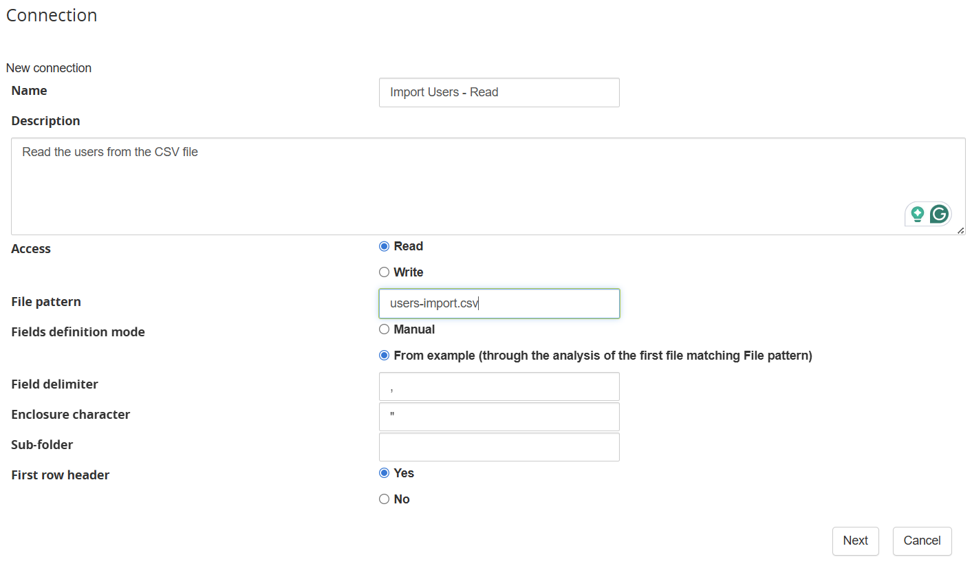This screenshot has height=566, width=972.
Task: Cancel the new connection
Action: tap(922, 541)
